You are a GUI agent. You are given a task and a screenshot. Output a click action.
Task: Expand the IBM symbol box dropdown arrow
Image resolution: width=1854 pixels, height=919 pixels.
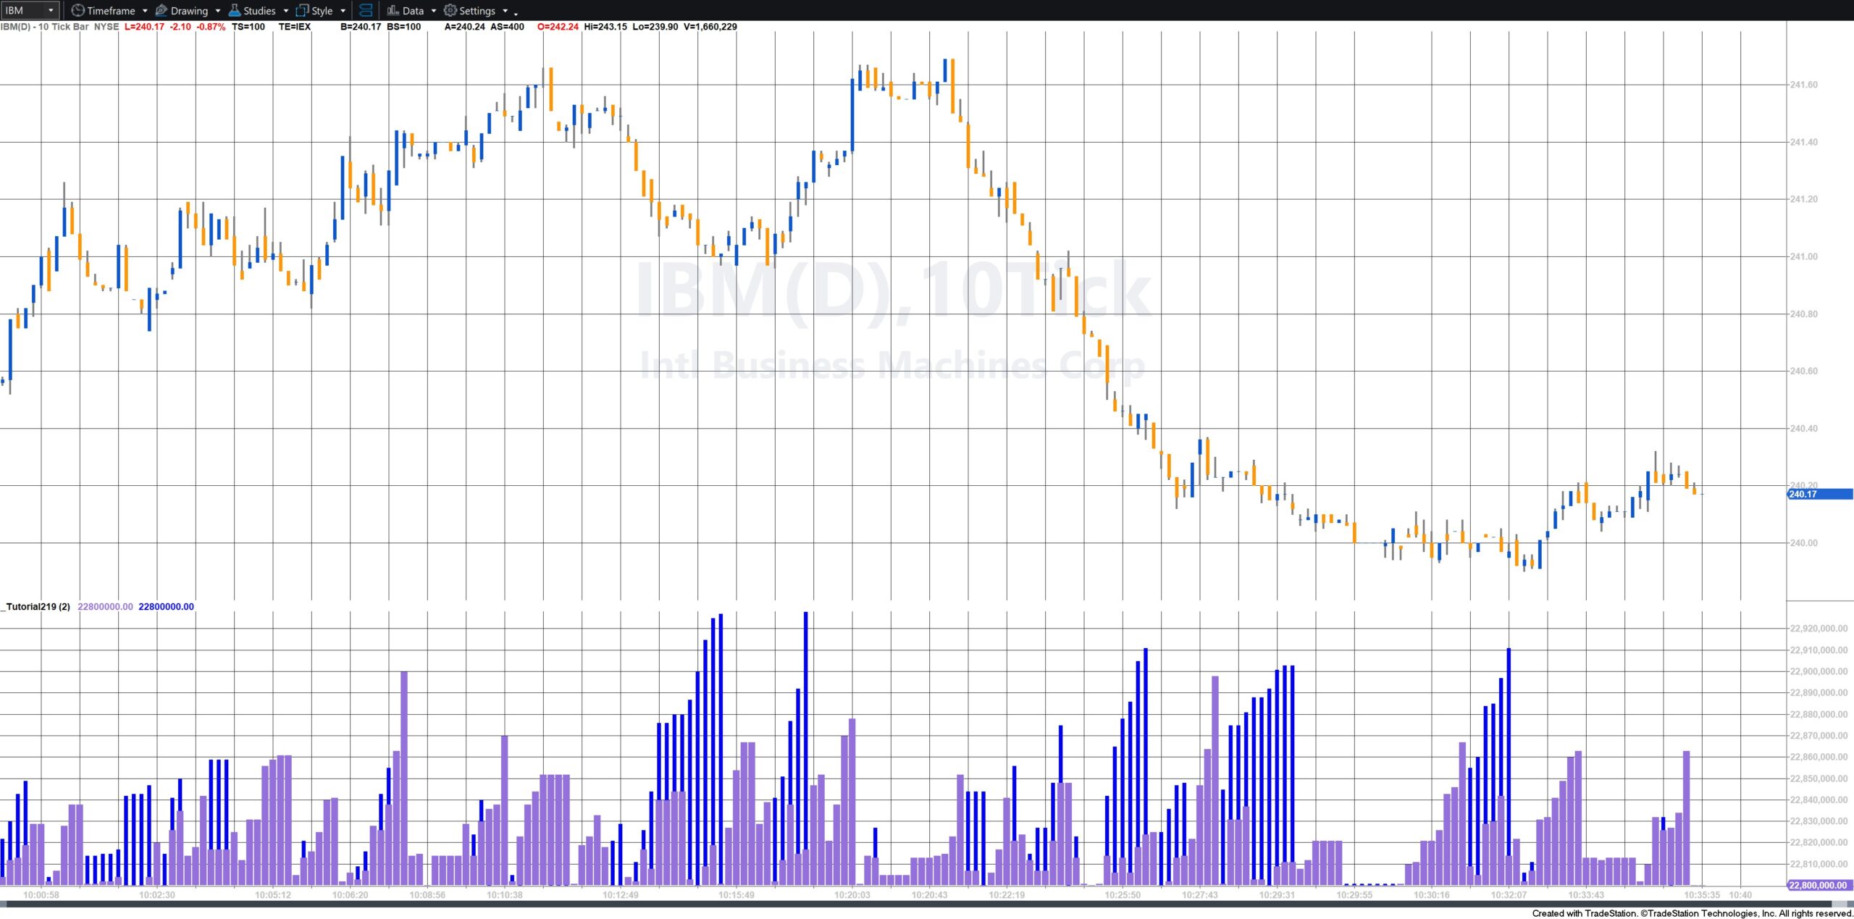[x=51, y=10]
